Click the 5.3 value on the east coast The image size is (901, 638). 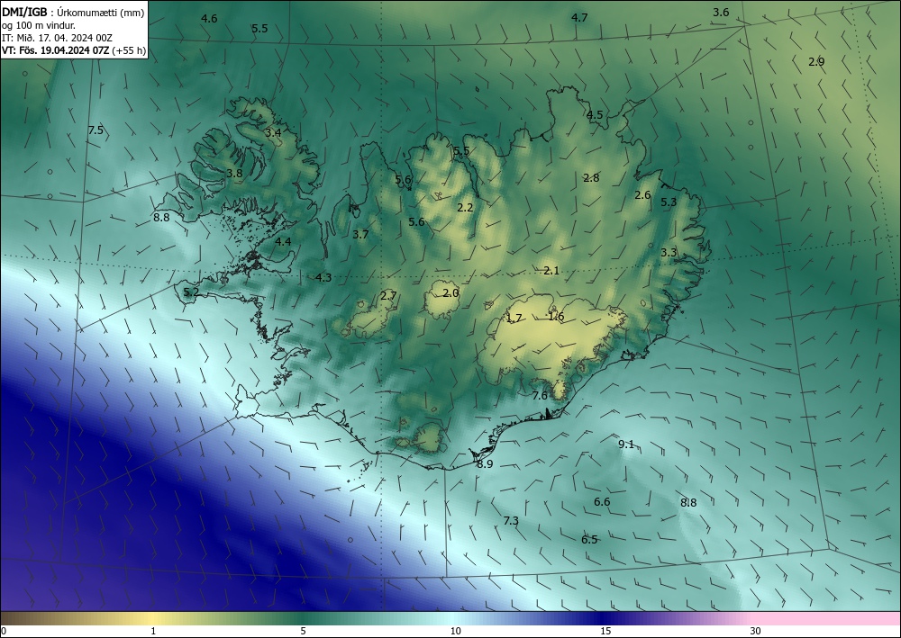669,202
